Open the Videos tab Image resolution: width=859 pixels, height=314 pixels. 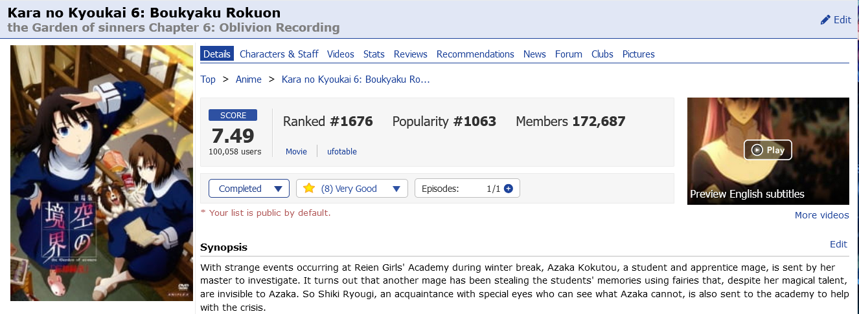click(341, 54)
